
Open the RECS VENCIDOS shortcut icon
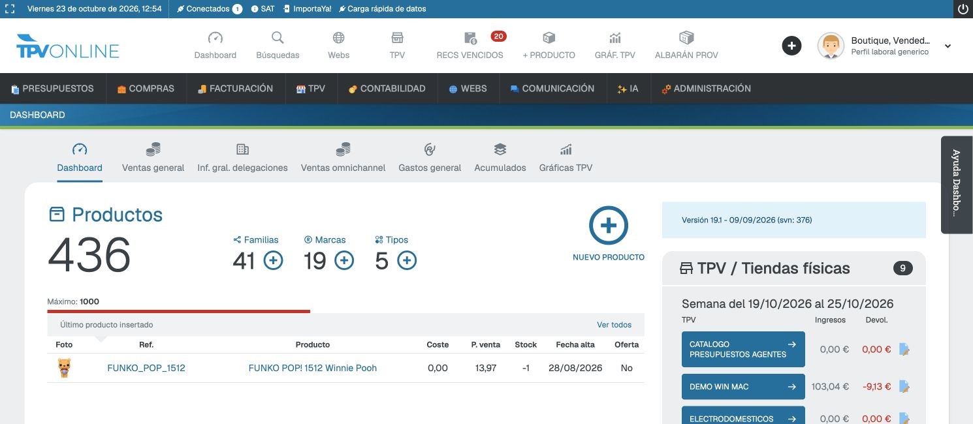tap(470, 38)
